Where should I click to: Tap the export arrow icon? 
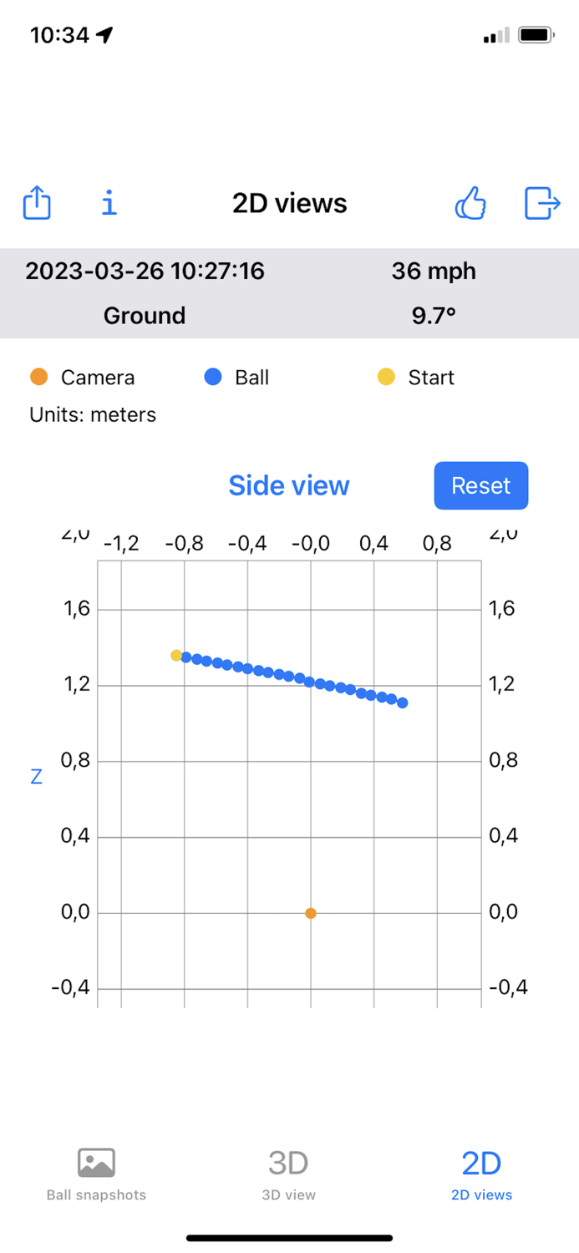pos(541,203)
